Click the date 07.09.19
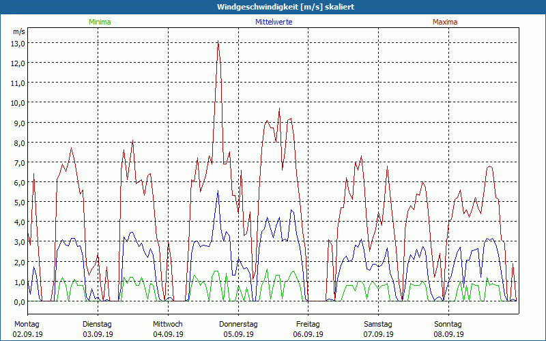Viewport: 546px width, 341px height. point(379,334)
